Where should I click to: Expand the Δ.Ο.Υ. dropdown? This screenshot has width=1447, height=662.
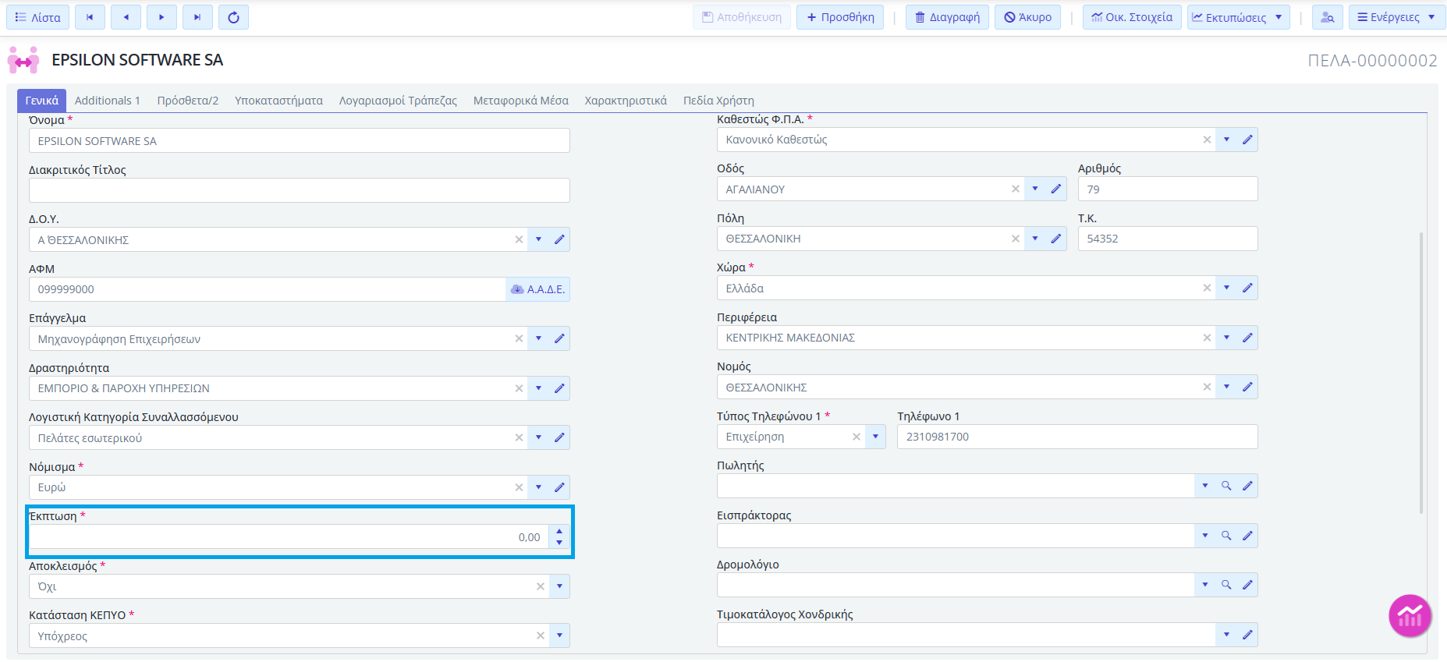tap(539, 239)
